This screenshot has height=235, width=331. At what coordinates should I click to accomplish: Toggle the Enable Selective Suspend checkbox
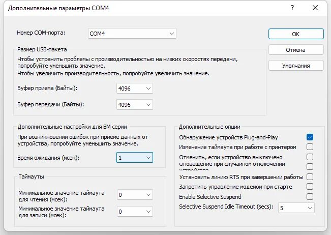coord(310,196)
